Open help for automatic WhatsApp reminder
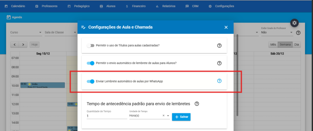This screenshot has width=313, height=131. click(x=219, y=81)
